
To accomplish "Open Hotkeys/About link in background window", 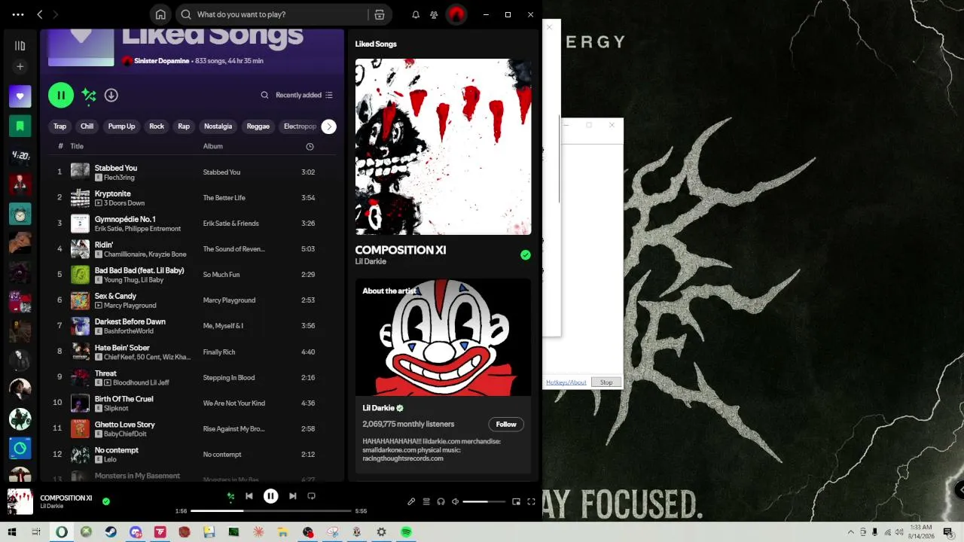I will pyautogui.click(x=566, y=382).
